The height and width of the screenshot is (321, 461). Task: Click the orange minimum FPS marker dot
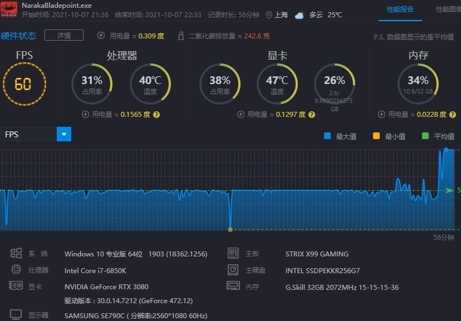click(x=230, y=229)
